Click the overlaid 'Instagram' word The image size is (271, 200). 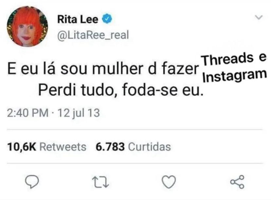[x=235, y=76]
